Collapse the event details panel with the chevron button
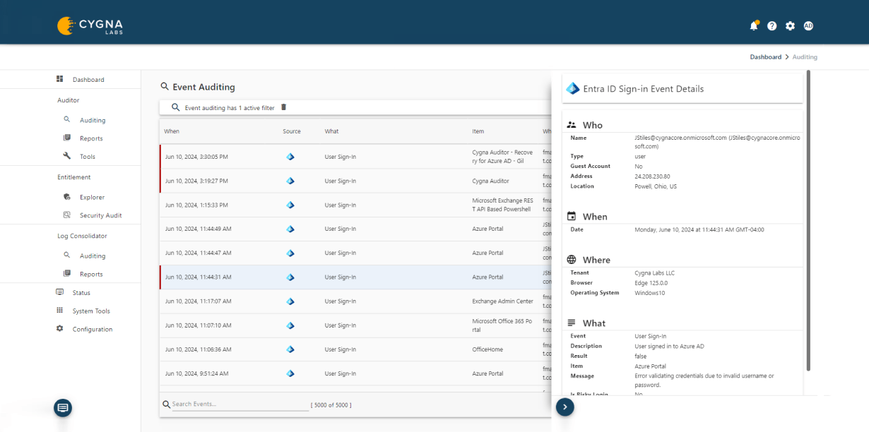869x432 pixels. tap(564, 407)
